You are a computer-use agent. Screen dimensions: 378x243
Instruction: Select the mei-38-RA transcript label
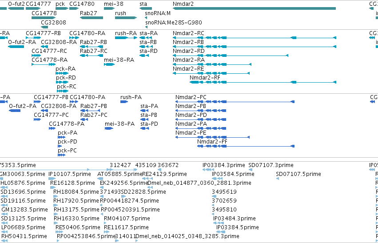pyautogui.click(x=119, y=60)
